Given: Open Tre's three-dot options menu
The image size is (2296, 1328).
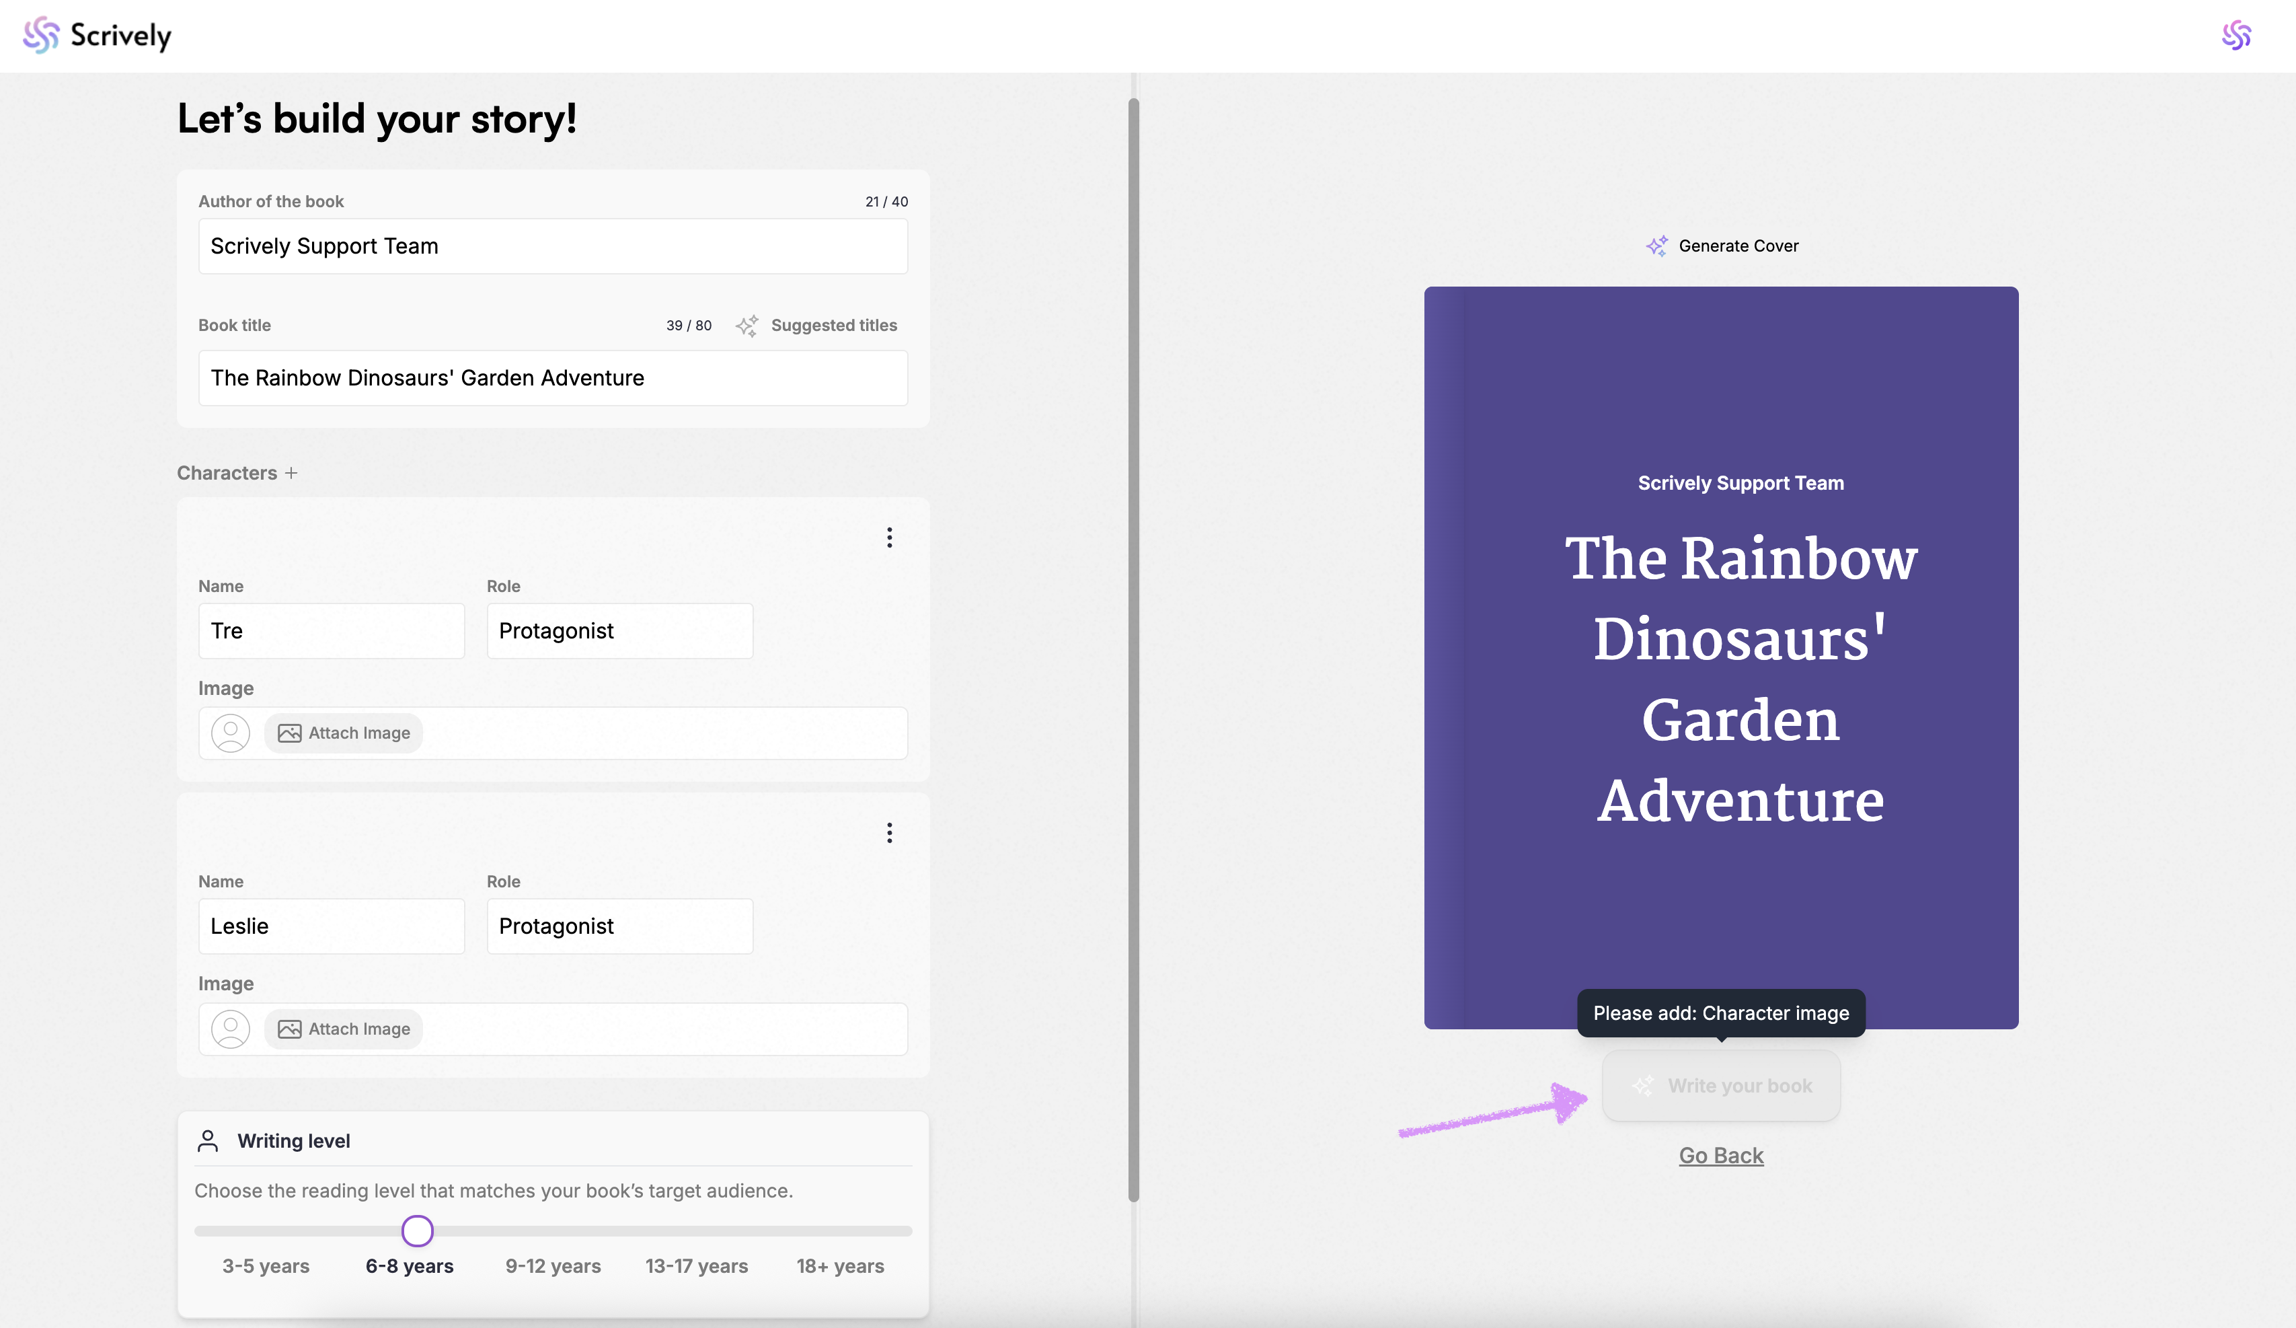Looking at the screenshot, I should 889,538.
